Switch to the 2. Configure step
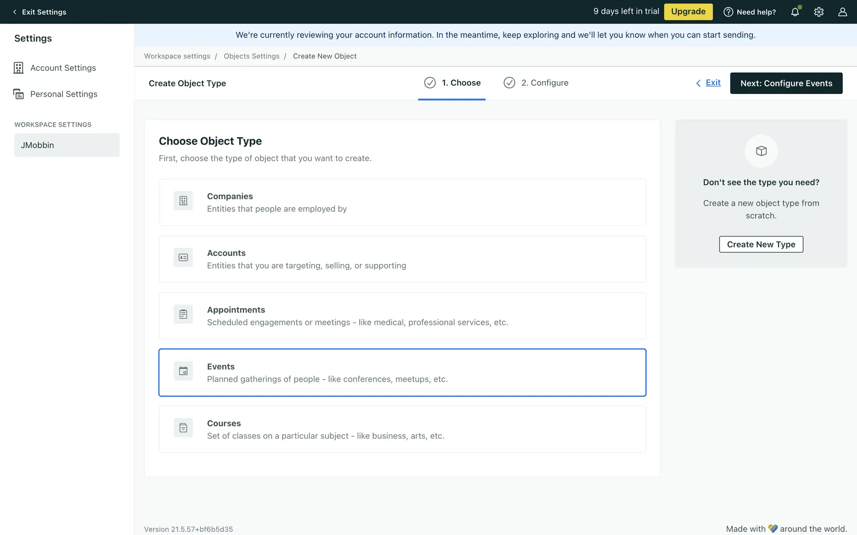Viewport: 857px width, 535px height. point(536,83)
